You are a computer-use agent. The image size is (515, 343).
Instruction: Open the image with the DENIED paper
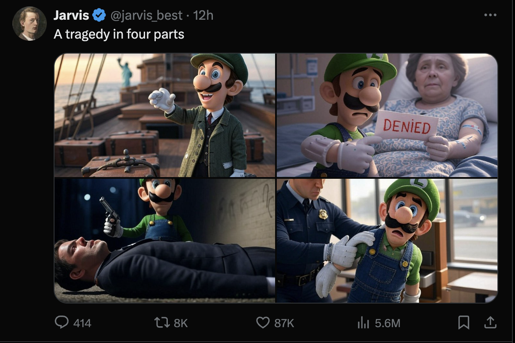pyautogui.click(x=387, y=115)
